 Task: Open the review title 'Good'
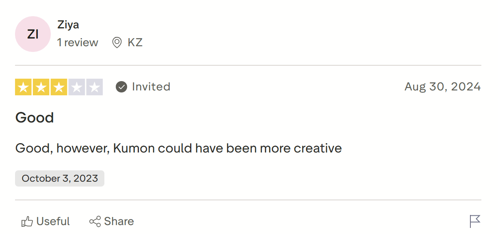35,118
